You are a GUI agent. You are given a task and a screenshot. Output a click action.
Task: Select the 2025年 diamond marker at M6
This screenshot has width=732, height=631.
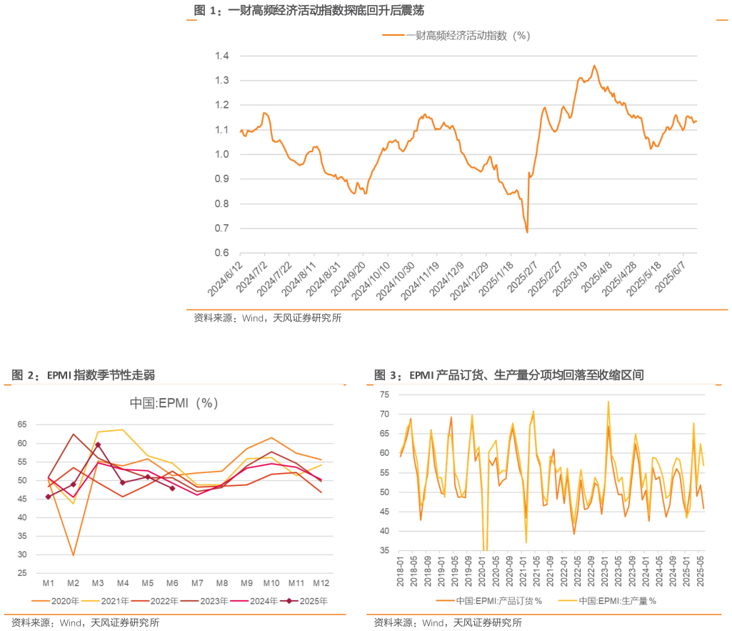pyautogui.click(x=172, y=488)
